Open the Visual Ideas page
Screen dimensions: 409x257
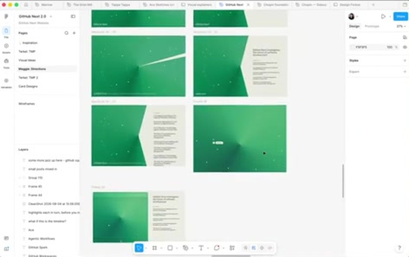tap(27, 60)
